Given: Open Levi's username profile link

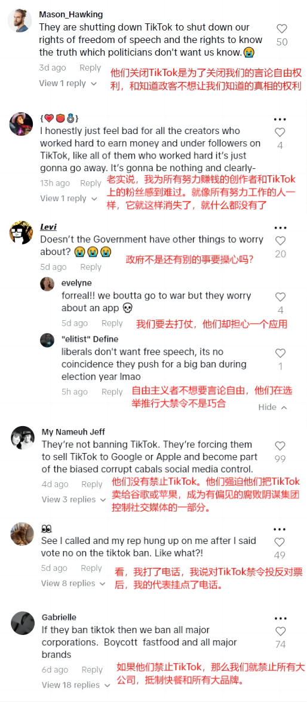Looking at the screenshot, I should [x=48, y=227].
